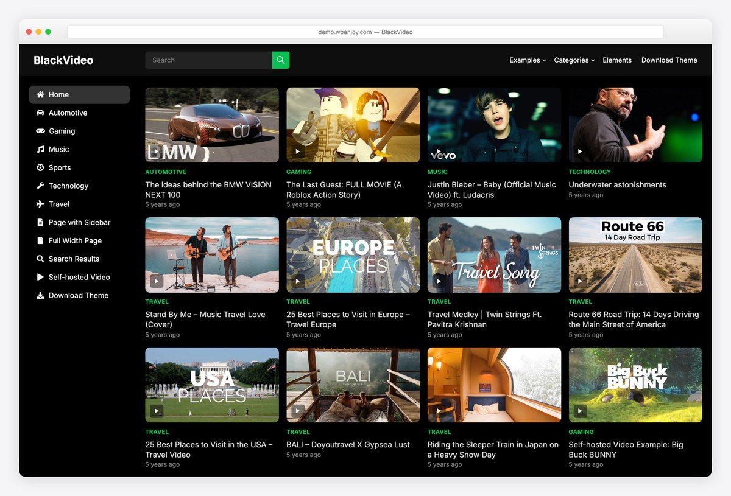731x496 pixels.
Task: Click the BlackVideo site logo
Action: pyautogui.click(x=63, y=60)
